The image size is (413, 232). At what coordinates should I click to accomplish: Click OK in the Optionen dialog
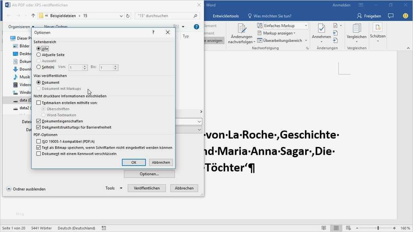[134, 162]
